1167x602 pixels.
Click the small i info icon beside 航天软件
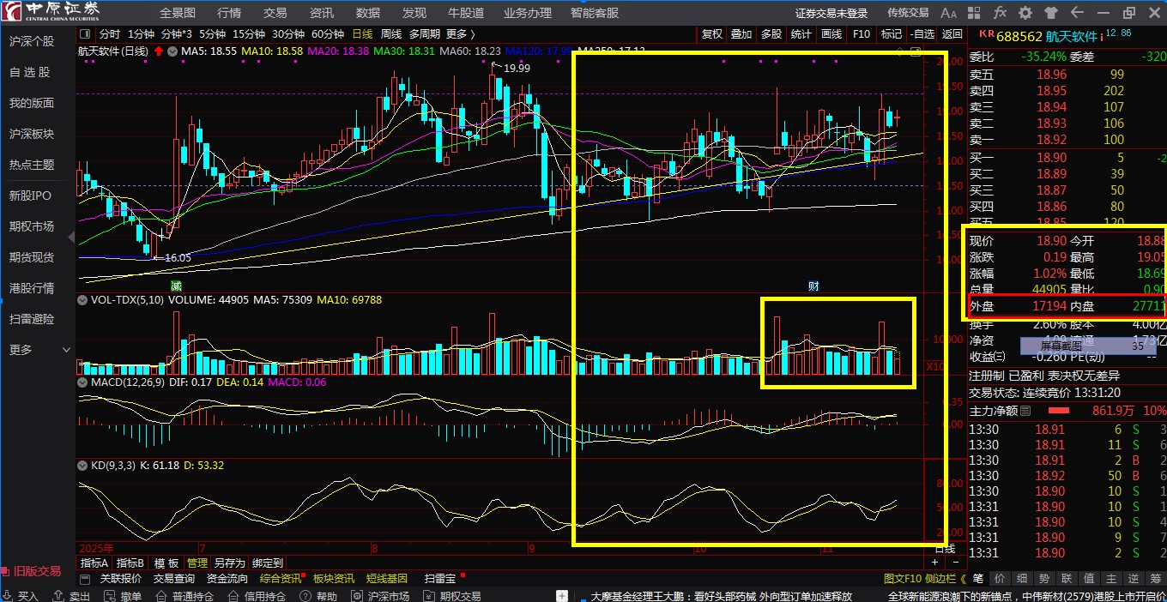(x=1101, y=37)
